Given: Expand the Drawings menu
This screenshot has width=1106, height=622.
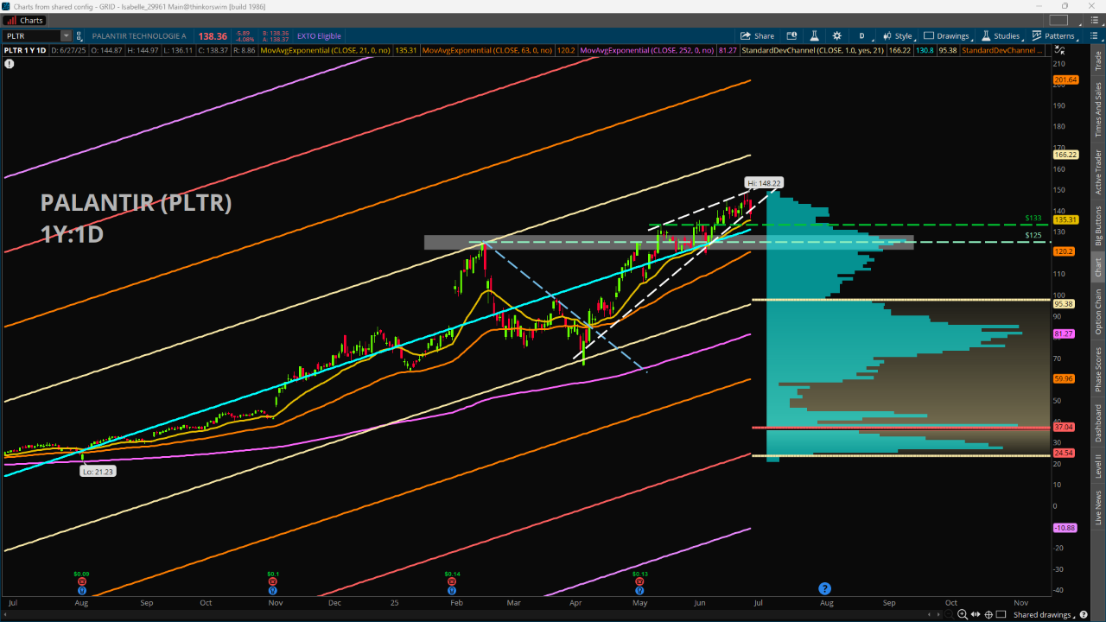Looking at the screenshot, I should point(947,36).
